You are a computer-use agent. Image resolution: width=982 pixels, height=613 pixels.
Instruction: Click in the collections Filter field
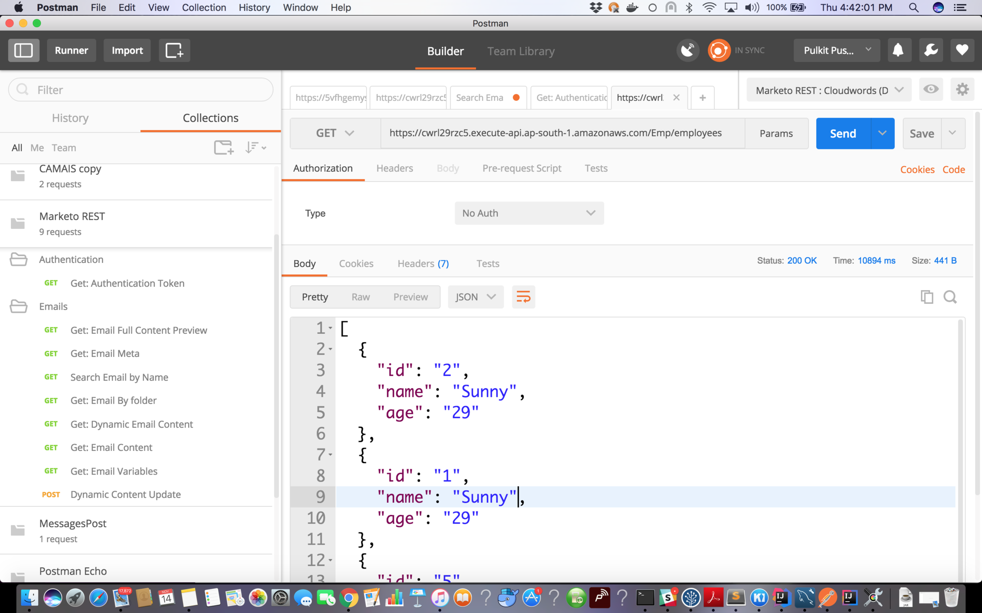tap(141, 90)
